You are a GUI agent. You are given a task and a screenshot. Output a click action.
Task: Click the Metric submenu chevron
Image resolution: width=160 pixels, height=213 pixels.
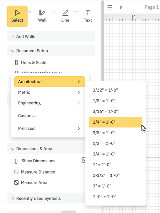[79, 92]
